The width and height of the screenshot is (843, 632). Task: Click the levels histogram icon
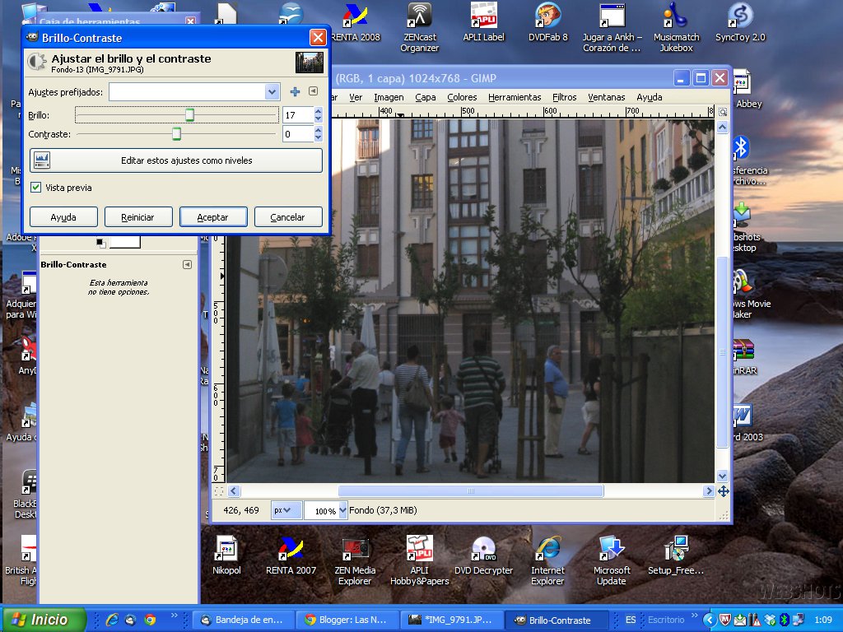pos(41,160)
